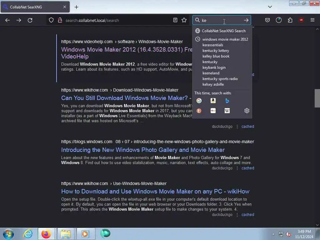Screen dimensions: 320x240
Task: Open the extensions puzzle icon
Action: 290,20
